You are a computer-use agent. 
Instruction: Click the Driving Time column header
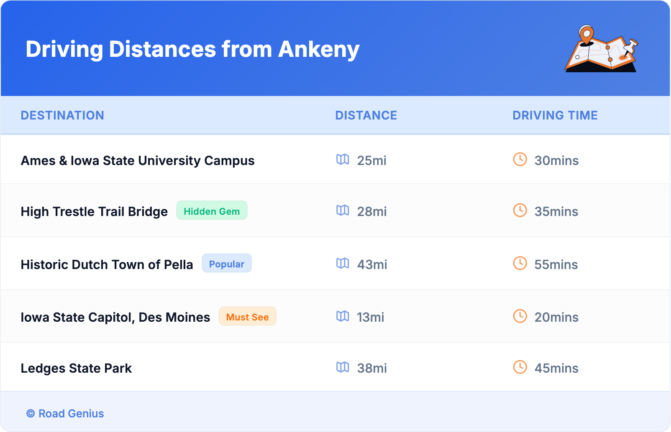click(x=555, y=115)
